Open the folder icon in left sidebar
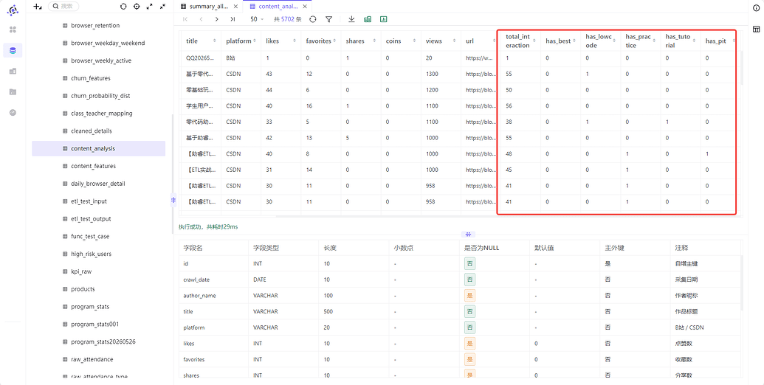Viewport: 764px width, 385px height. pos(13,91)
